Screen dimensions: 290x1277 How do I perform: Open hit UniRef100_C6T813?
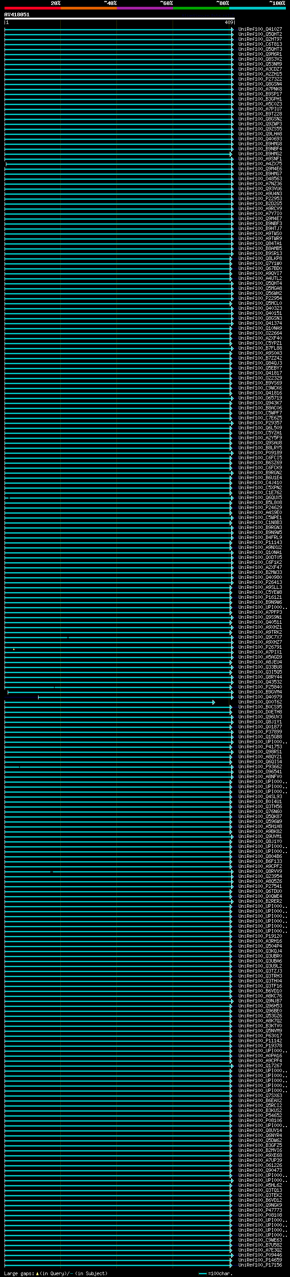[x=260, y=44]
